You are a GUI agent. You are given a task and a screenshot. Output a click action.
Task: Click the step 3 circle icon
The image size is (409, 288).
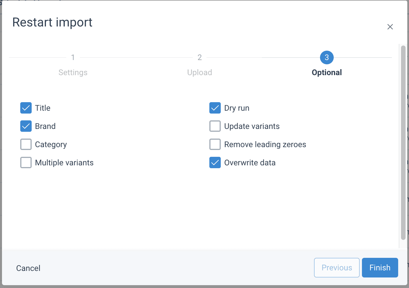tap(327, 57)
